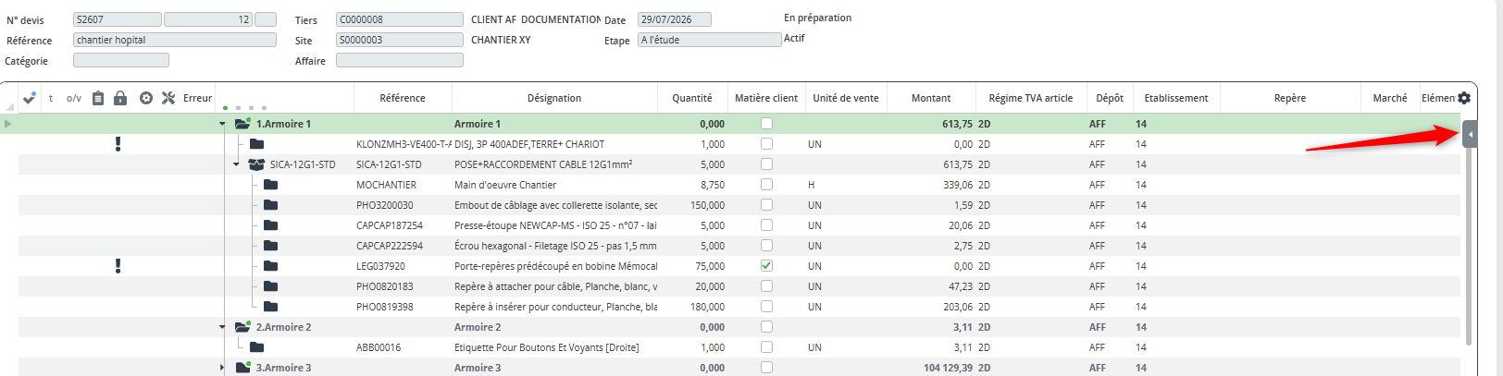Collapse the 2.Armoire 2 tree node

[x=222, y=327]
